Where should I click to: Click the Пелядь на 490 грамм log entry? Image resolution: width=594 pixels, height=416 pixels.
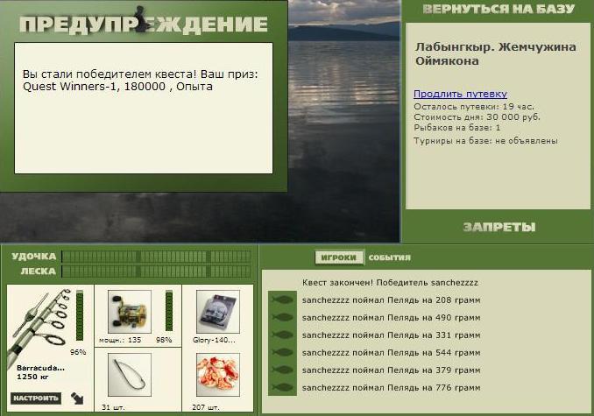coord(391,318)
